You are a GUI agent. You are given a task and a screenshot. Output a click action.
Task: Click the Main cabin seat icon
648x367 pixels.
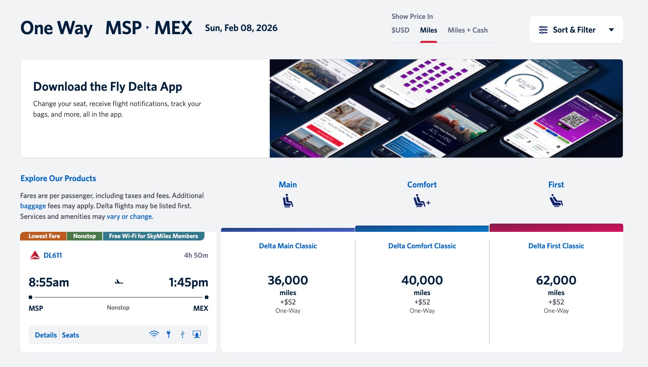click(288, 202)
